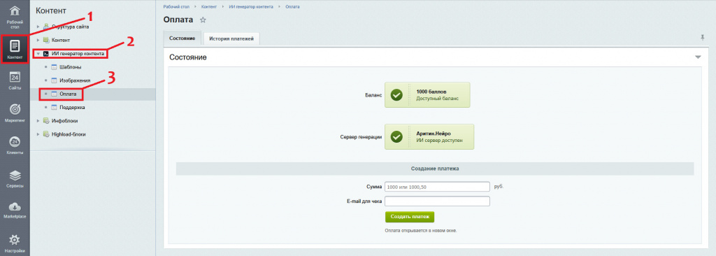The width and height of the screenshot is (716, 256).
Task: Open the Маркетинг target icon
Action: pyautogui.click(x=15, y=110)
